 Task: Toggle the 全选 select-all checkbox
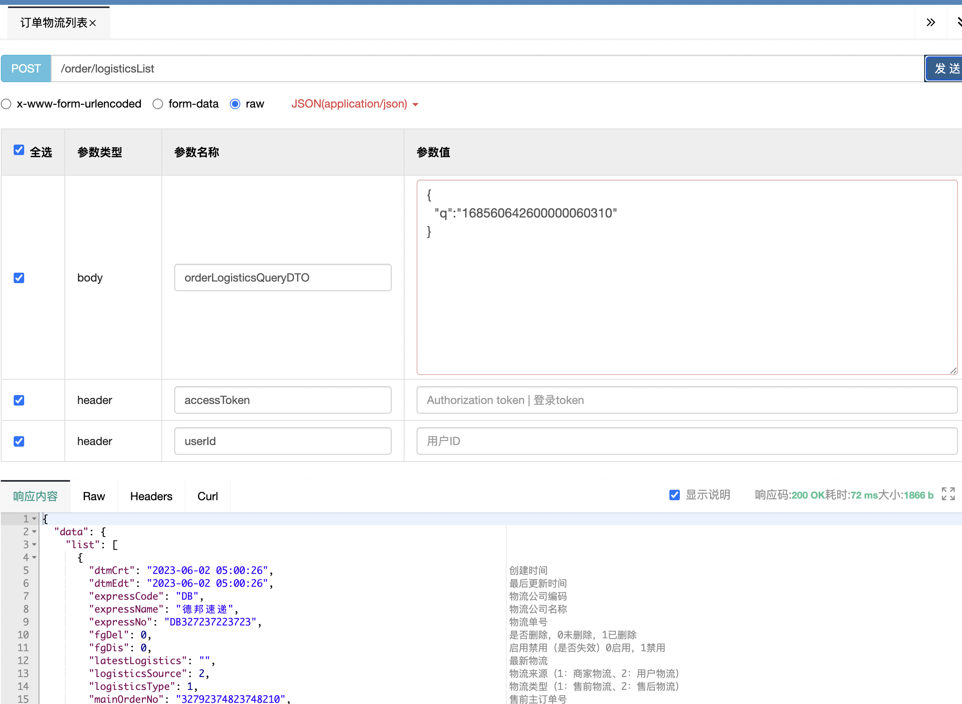[x=19, y=149]
